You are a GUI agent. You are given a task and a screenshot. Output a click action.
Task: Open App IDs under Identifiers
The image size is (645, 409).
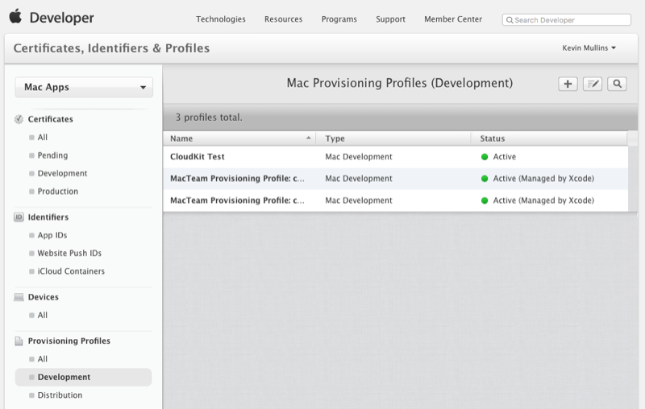coord(52,235)
